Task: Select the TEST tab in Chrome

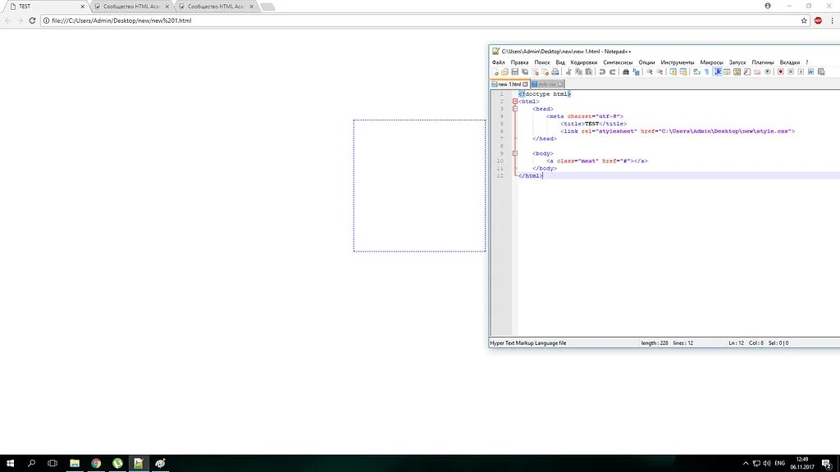Action: pos(46,7)
